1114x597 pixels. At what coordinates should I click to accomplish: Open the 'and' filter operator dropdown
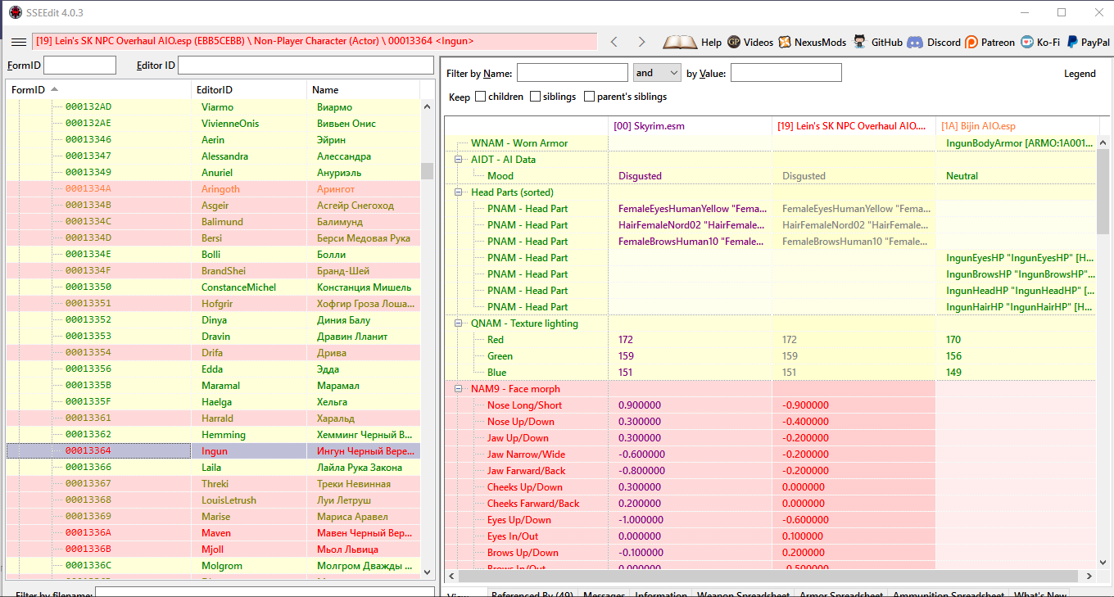pyautogui.click(x=657, y=73)
